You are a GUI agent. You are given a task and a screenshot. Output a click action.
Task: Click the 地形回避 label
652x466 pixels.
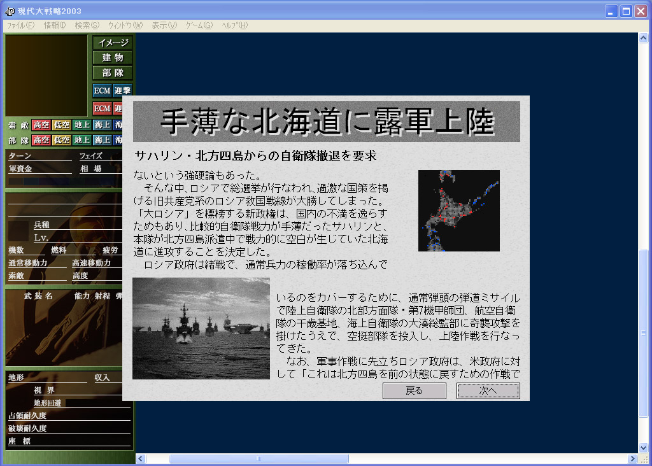(47, 403)
